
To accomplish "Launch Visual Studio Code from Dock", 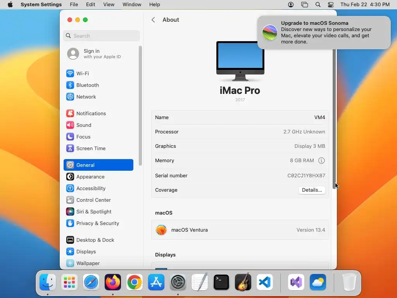I will click(265, 282).
